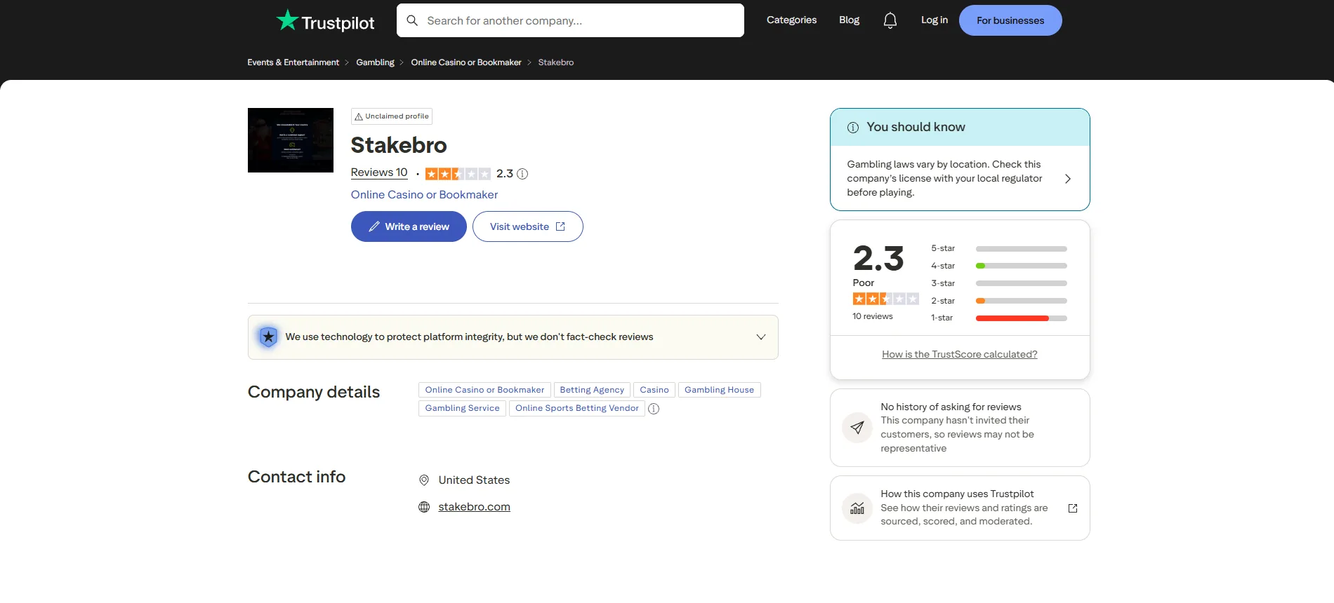Click the info icon in You should know
The height and width of the screenshot is (603, 1334).
tap(853, 128)
